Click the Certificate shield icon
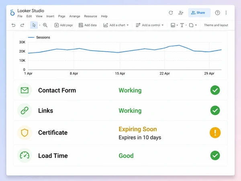 [x=25, y=133]
